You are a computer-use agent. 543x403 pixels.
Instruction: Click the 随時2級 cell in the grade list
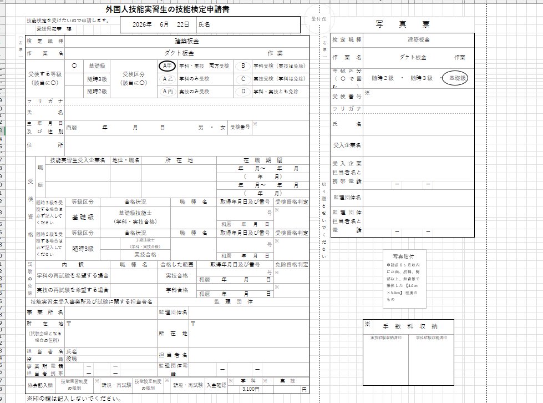tap(97, 92)
